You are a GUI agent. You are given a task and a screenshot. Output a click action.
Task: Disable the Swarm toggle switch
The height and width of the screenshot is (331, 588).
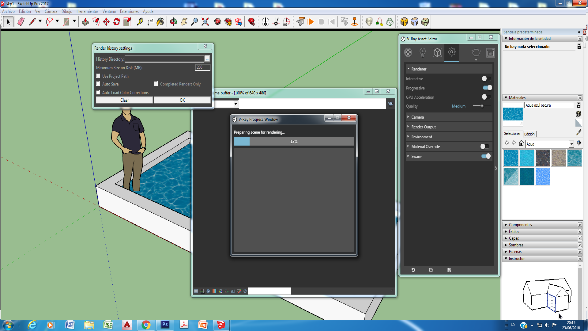coord(486,156)
